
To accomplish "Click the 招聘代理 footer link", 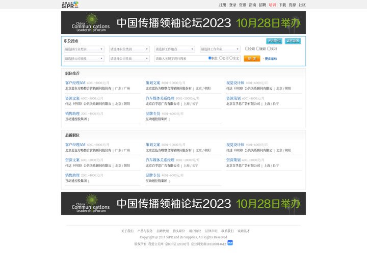I will point(163,231).
